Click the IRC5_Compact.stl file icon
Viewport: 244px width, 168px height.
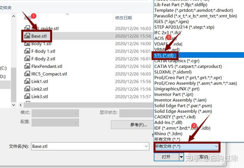pos(27,74)
